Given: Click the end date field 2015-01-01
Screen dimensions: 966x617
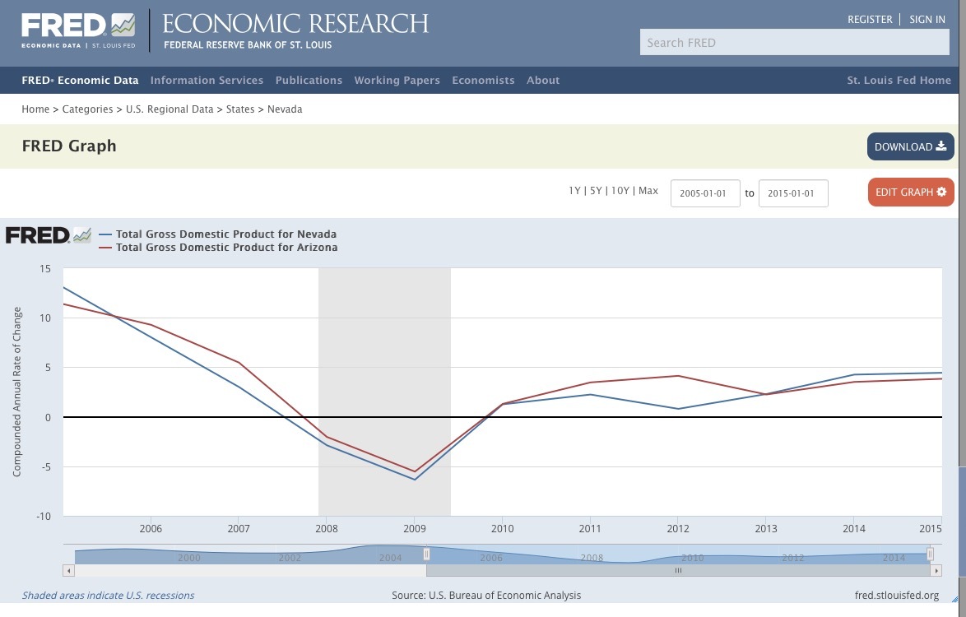Looking at the screenshot, I should (792, 193).
